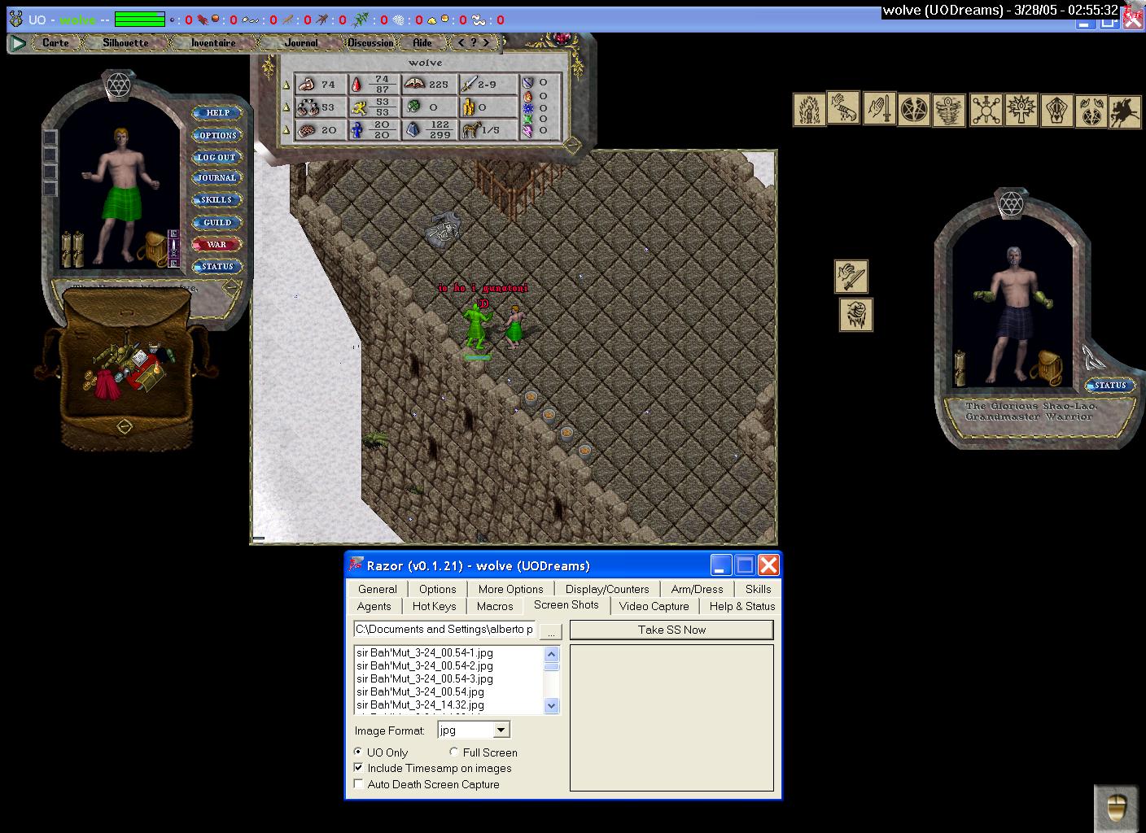Click the LOG OUT paperdoll button

point(217,157)
